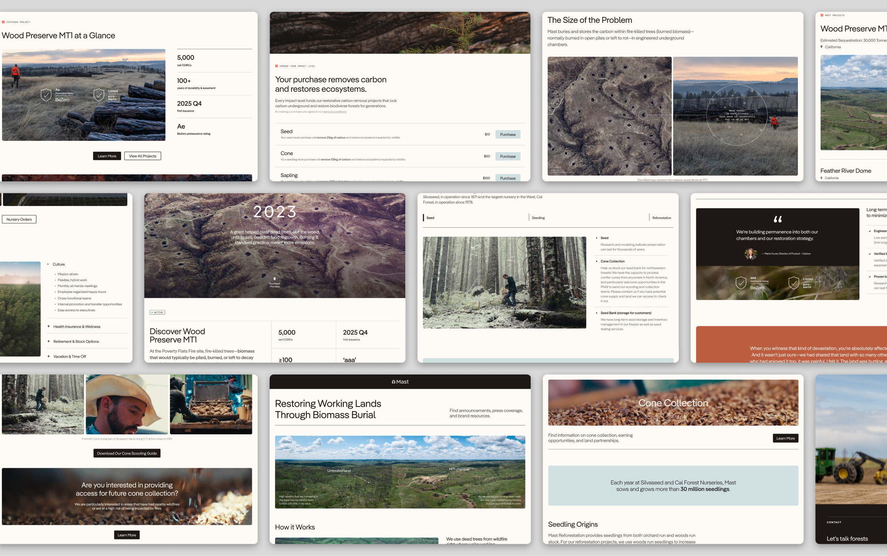887x556 pixels.
Task: Purchase the Sapling impact level
Action: 508,178
